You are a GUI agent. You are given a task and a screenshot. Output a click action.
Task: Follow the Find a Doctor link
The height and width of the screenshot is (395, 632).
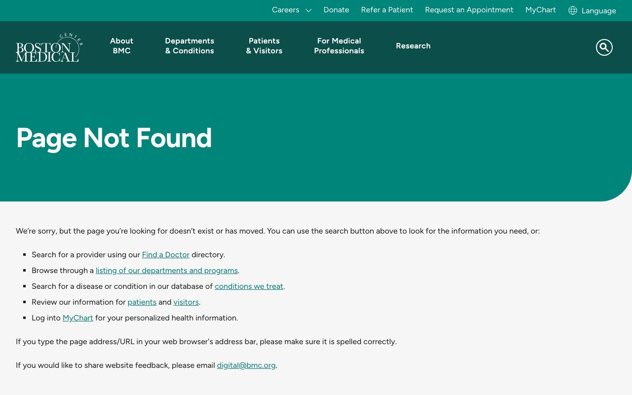[165, 255]
